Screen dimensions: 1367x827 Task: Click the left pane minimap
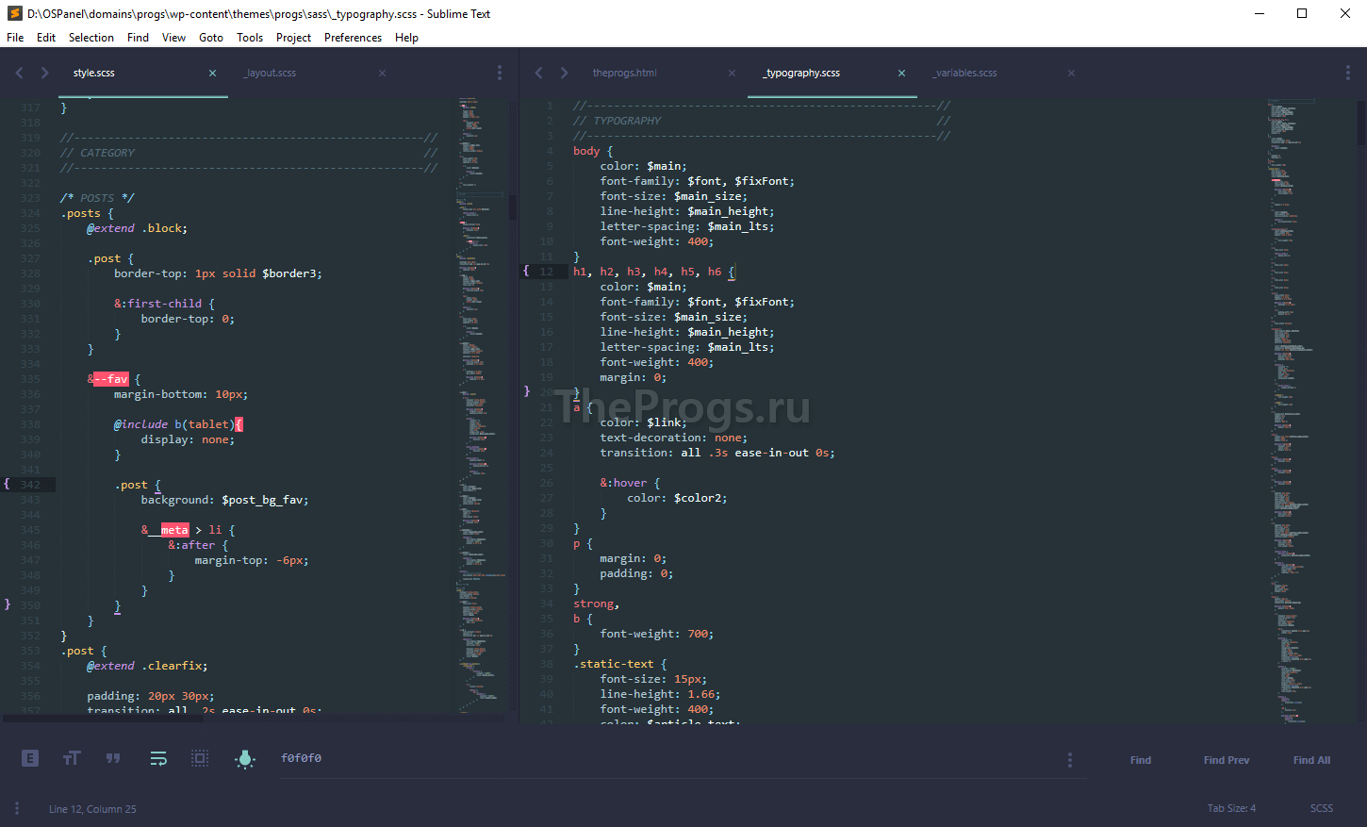click(481, 405)
